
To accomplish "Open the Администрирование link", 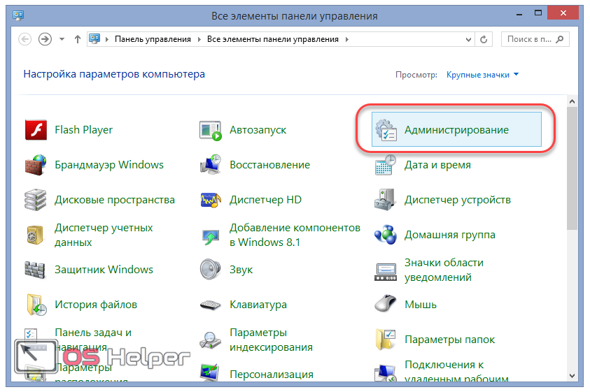I will 456,130.
